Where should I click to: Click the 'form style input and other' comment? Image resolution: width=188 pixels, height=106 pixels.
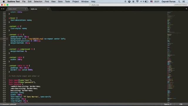tap(24, 76)
